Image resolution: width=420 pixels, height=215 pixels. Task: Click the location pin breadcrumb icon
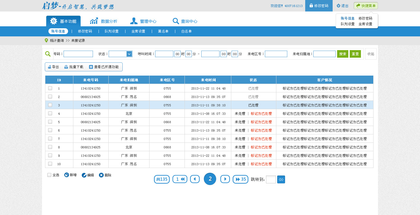click(x=46, y=40)
